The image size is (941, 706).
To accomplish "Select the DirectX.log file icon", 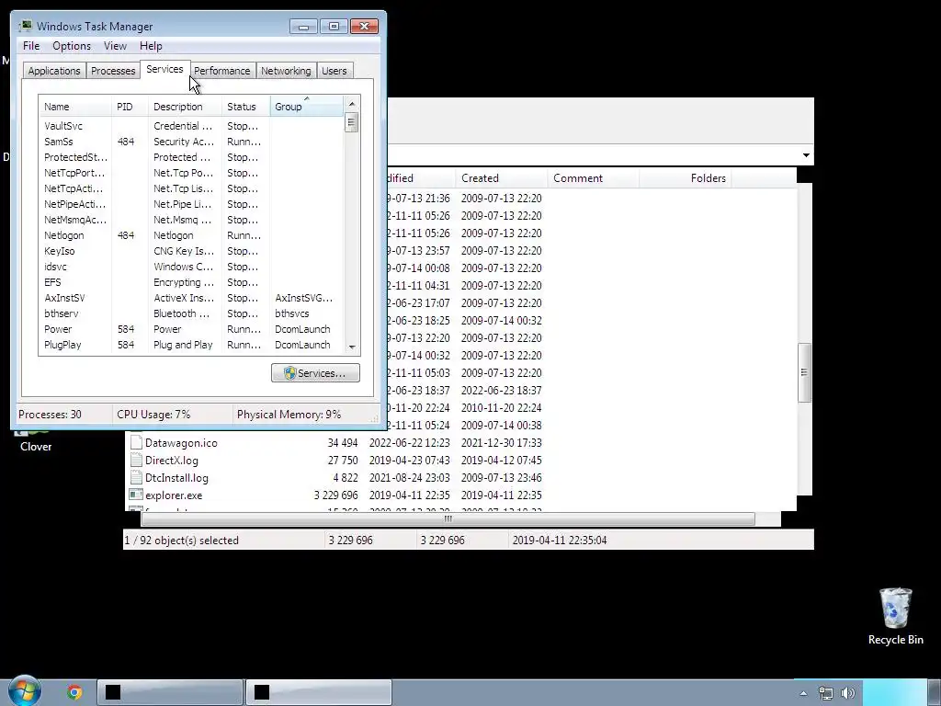I will click(136, 460).
